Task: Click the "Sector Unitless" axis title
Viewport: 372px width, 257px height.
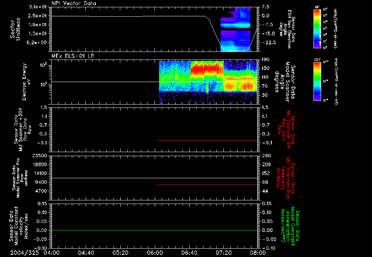Action: click(15, 29)
